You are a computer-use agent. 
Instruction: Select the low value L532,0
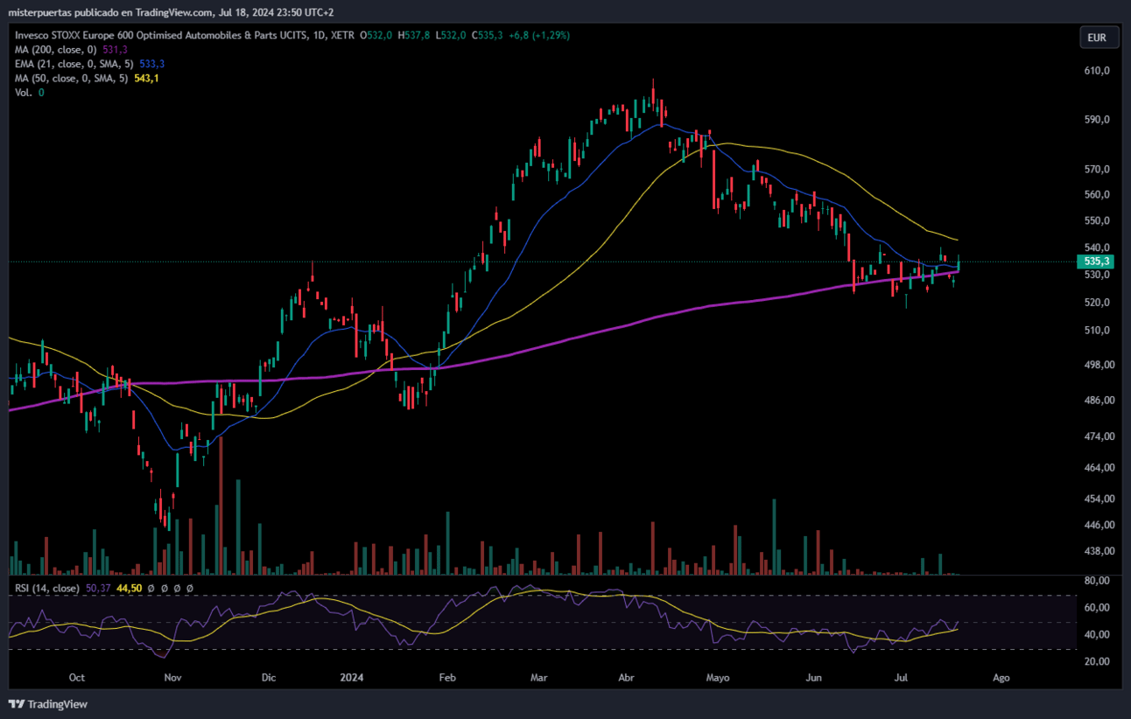[x=452, y=36]
